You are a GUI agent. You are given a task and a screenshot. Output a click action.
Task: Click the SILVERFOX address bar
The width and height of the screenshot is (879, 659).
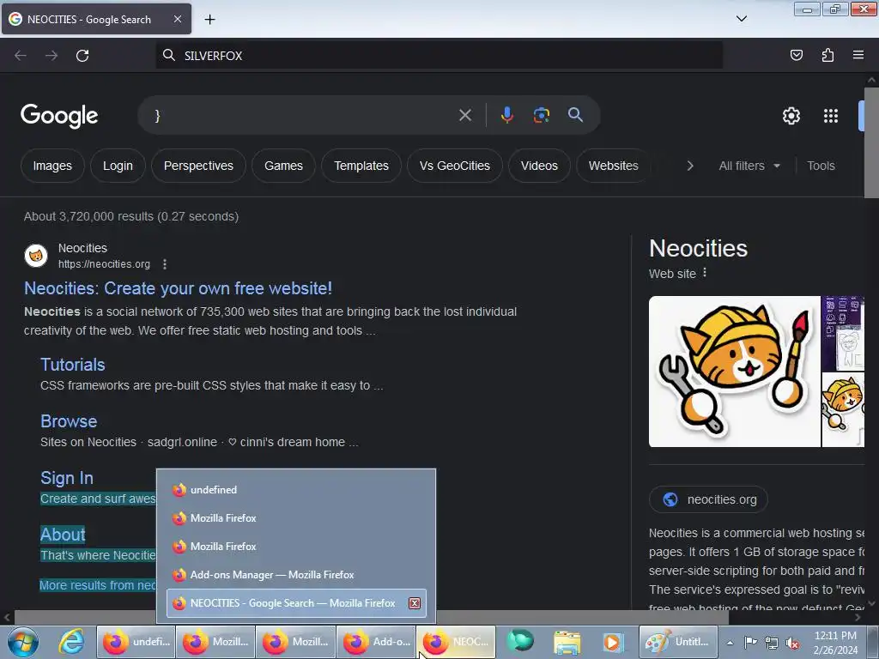pos(439,56)
